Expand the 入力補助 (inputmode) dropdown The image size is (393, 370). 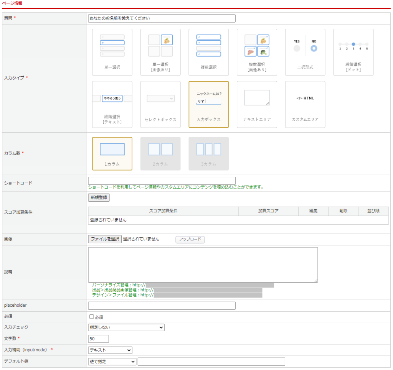click(x=110, y=350)
